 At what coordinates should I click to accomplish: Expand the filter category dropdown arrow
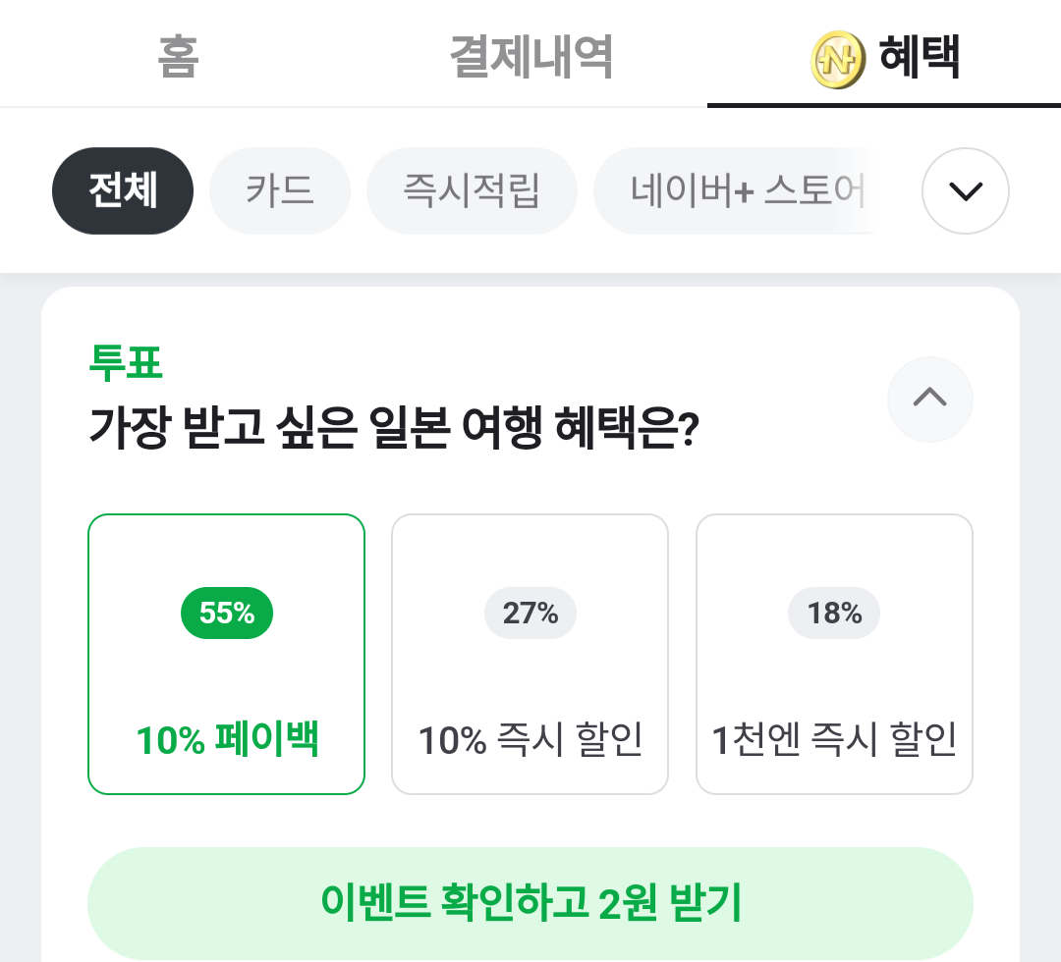[x=966, y=190]
